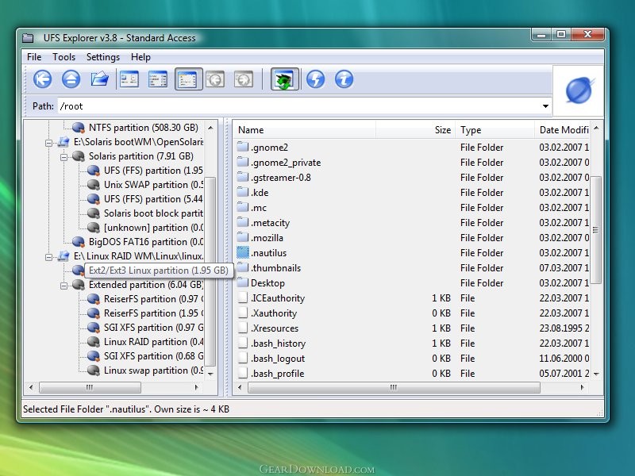
Task: Click disk icon beside NTFS partition
Action: coord(78,128)
